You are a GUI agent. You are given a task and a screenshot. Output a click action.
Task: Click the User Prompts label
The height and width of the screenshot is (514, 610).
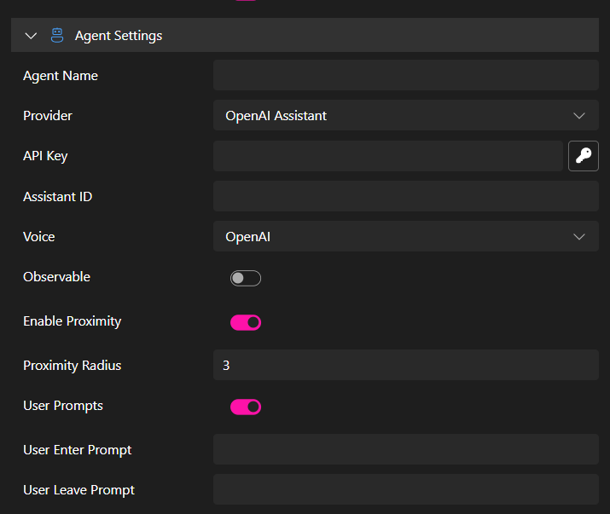63,406
